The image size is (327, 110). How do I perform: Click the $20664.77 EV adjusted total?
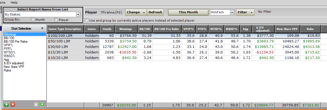click(263, 105)
